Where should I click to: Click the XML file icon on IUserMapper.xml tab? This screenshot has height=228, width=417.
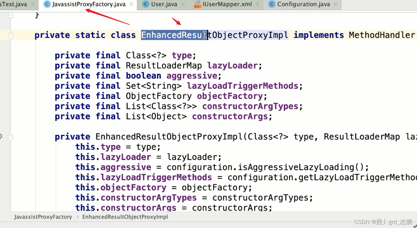point(197,4)
